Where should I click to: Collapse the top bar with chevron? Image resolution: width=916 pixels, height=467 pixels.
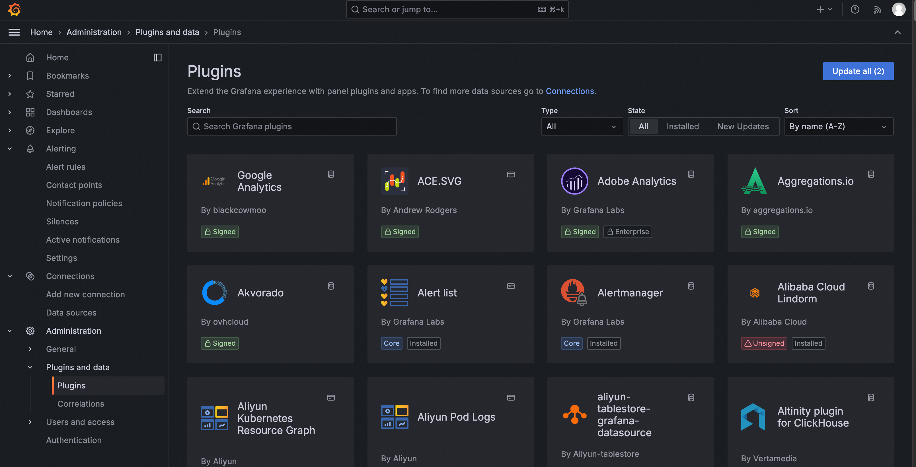[x=897, y=32]
